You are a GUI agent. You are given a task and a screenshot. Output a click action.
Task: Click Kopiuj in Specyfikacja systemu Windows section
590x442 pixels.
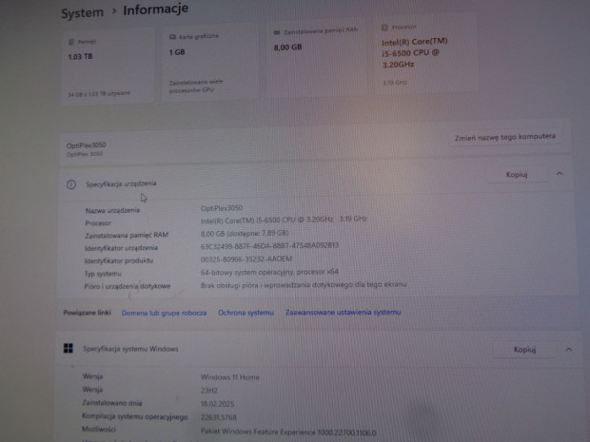click(524, 350)
